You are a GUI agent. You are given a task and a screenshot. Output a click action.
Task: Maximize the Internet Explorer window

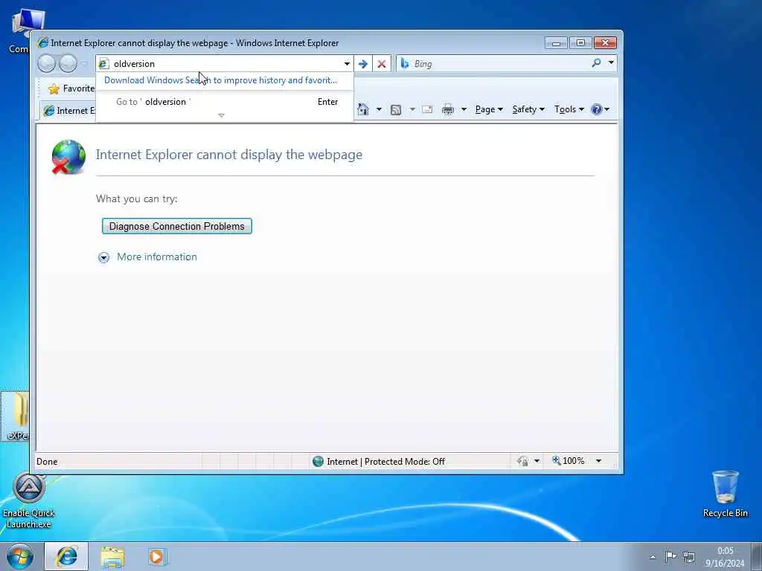[580, 43]
